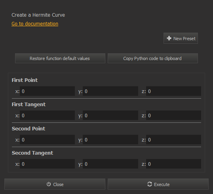Focus the First Point z field
Viewport: 213px width, 194px height.
click(x=173, y=91)
